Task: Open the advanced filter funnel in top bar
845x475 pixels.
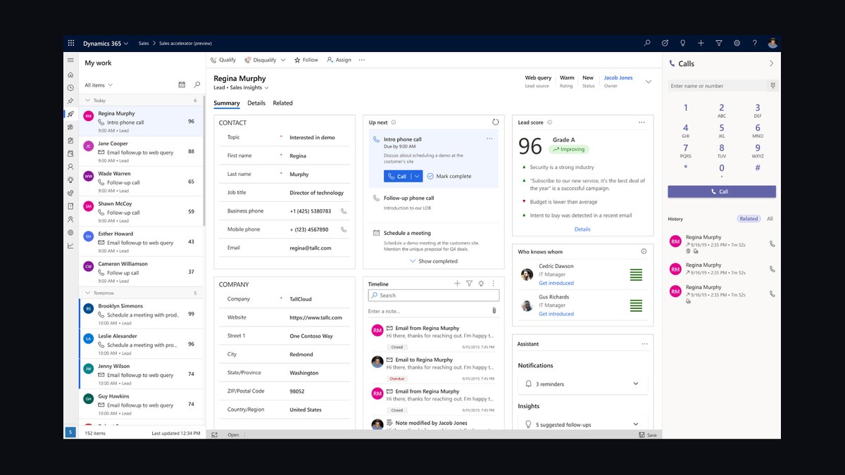Action: 718,43
